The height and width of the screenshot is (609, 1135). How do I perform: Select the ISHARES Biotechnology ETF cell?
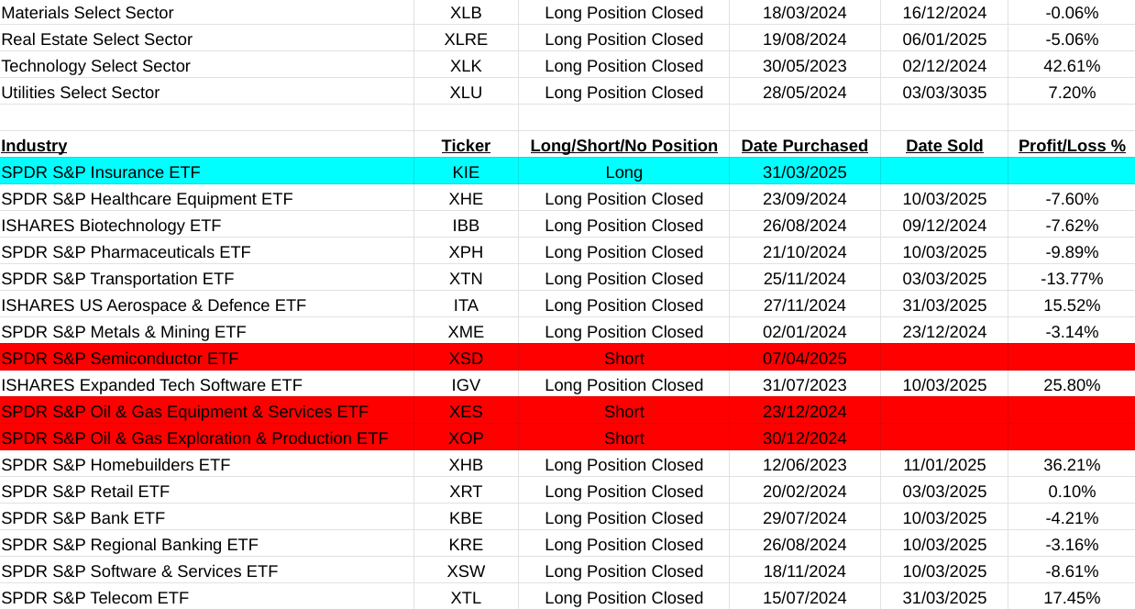[x=111, y=226]
